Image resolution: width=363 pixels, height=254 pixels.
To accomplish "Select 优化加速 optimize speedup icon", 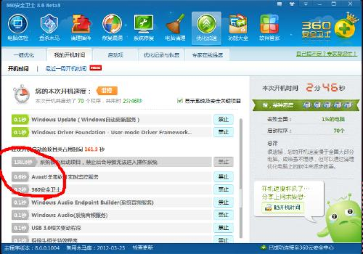I will [x=206, y=28].
